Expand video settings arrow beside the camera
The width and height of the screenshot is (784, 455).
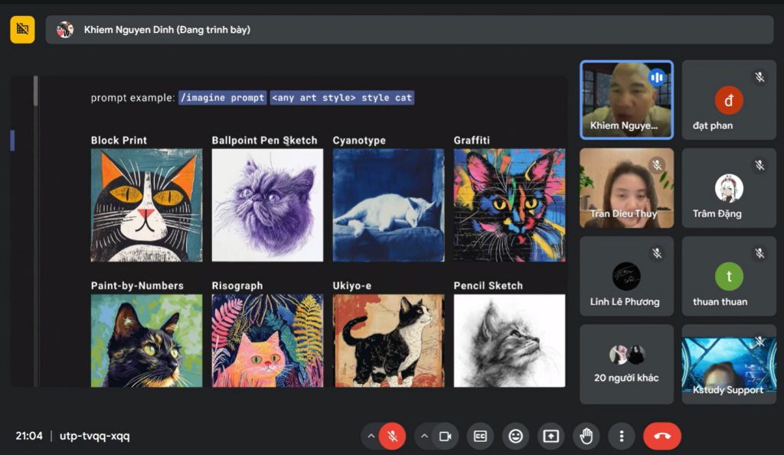(424, 436)
